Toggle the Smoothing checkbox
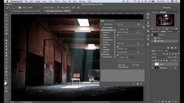Image resolution: width=184 pixels, height=103 pixels. (x=102, y=55)
